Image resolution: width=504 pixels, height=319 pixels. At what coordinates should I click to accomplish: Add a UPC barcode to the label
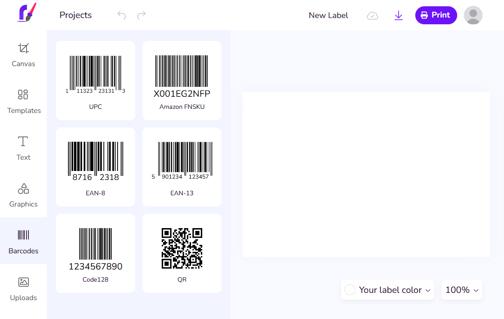coord(95,81)
